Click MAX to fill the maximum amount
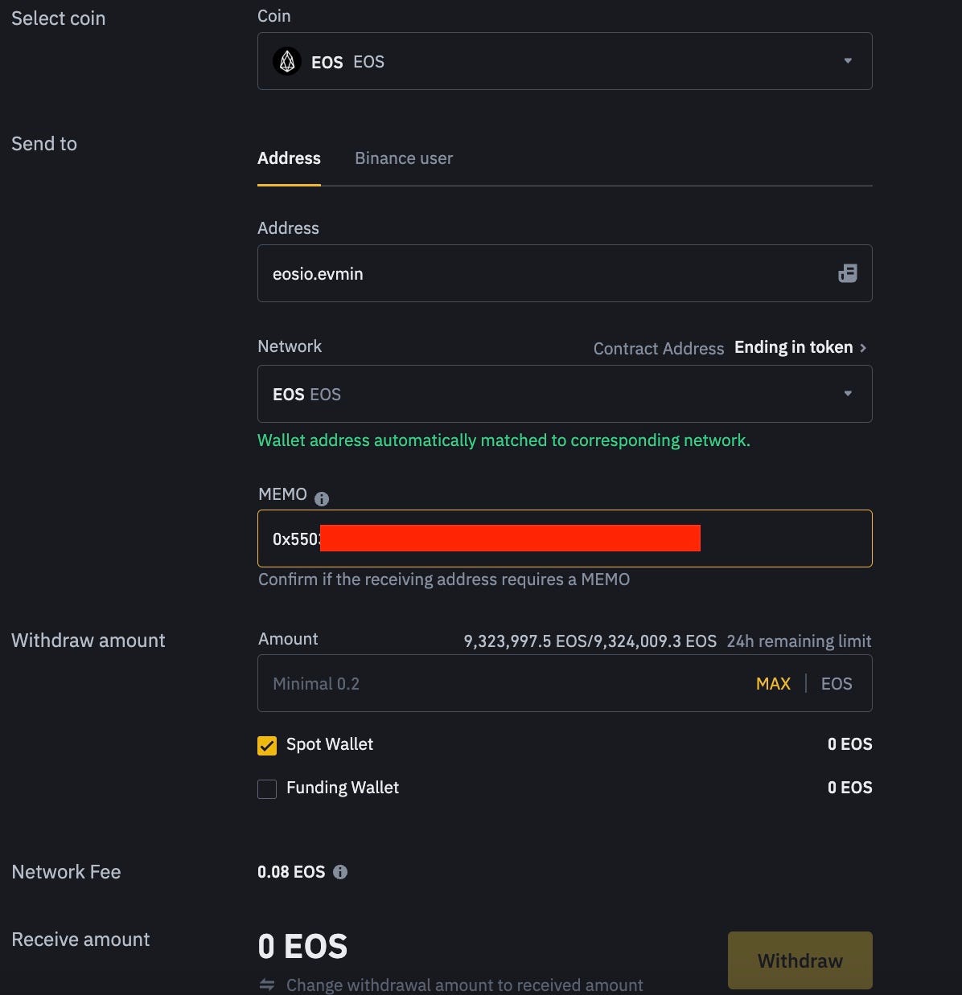The width and height of the screenshot is (962, 995). [772, 683]
